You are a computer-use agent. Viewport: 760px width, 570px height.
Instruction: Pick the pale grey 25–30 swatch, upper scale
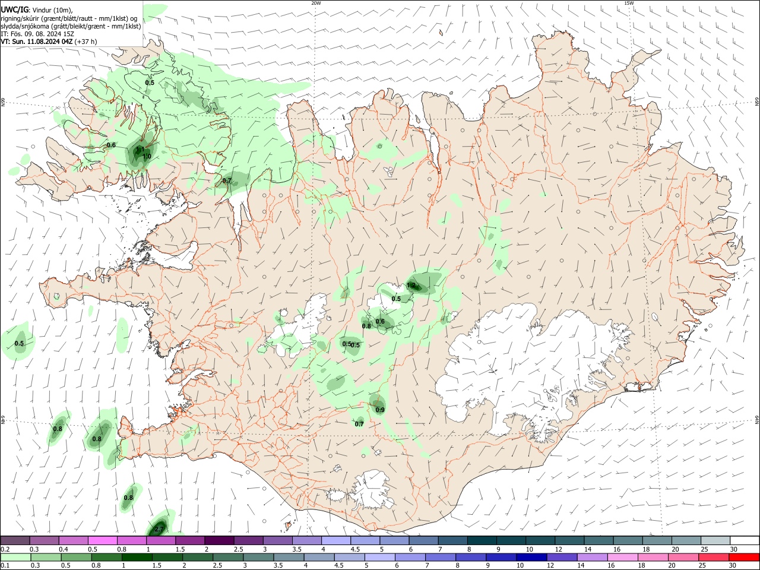[x=715, y=540]
